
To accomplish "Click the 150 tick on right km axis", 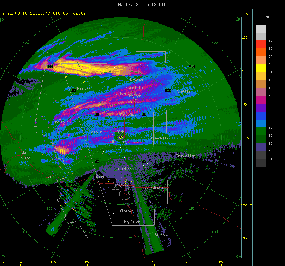I will 244,37.
